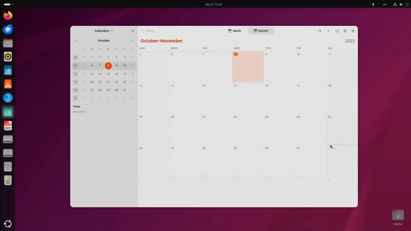411x231 pixels.
Task: Switch to Month view
Action: pos(261,31)
